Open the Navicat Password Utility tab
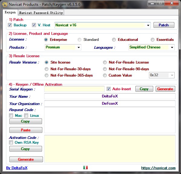This screenshot has height=174, width=181. pos(41,13)
